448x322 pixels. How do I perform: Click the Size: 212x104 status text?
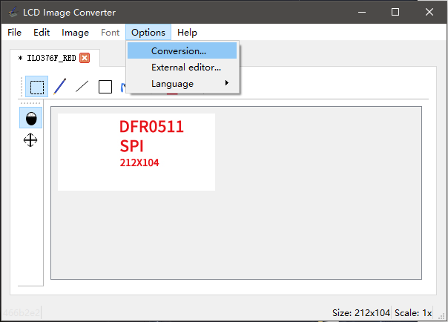[x=361, y=313]
